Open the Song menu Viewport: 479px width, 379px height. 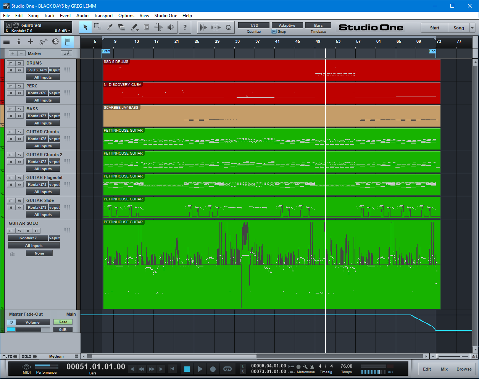33,16
